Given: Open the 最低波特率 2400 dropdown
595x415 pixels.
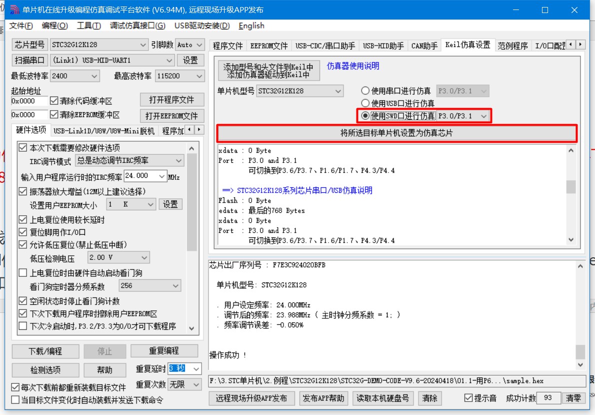Looking at the screenshot, I should coord(75,76).
